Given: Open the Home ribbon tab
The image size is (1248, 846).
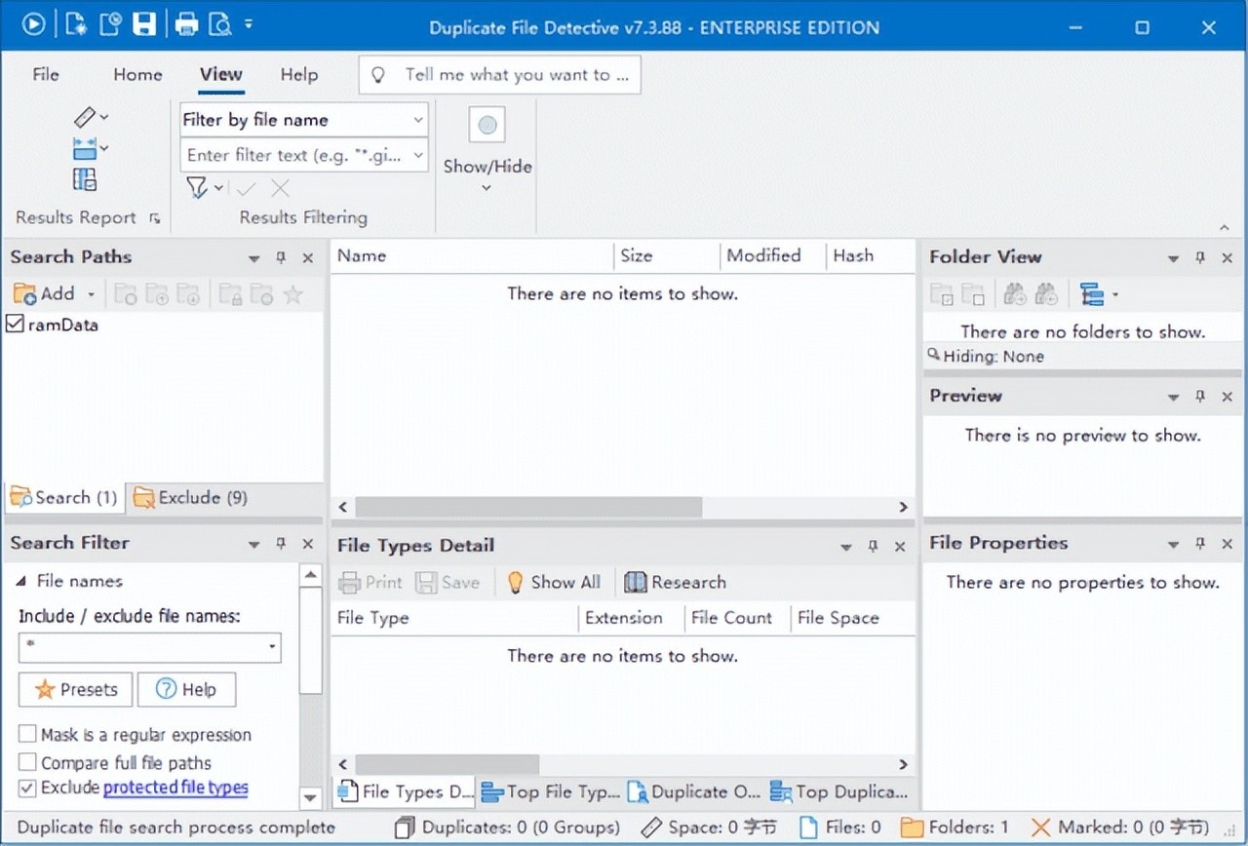Looking at the screenshot, I should click(x=137, y=75).
